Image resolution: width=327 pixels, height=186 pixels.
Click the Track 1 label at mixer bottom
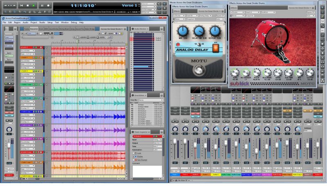175,175
